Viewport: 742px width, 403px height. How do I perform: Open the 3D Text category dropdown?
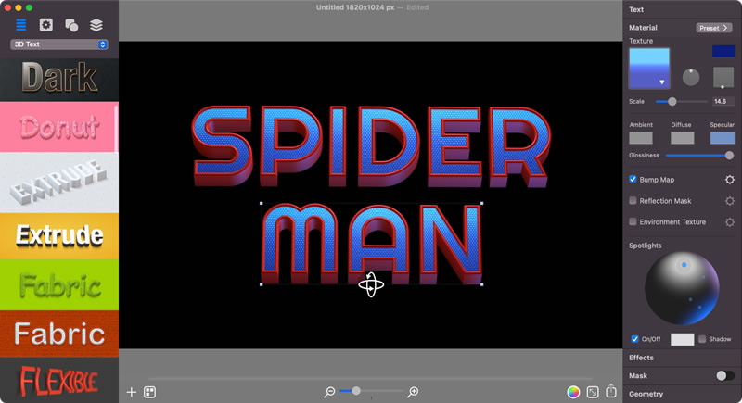tap(59, 44)
